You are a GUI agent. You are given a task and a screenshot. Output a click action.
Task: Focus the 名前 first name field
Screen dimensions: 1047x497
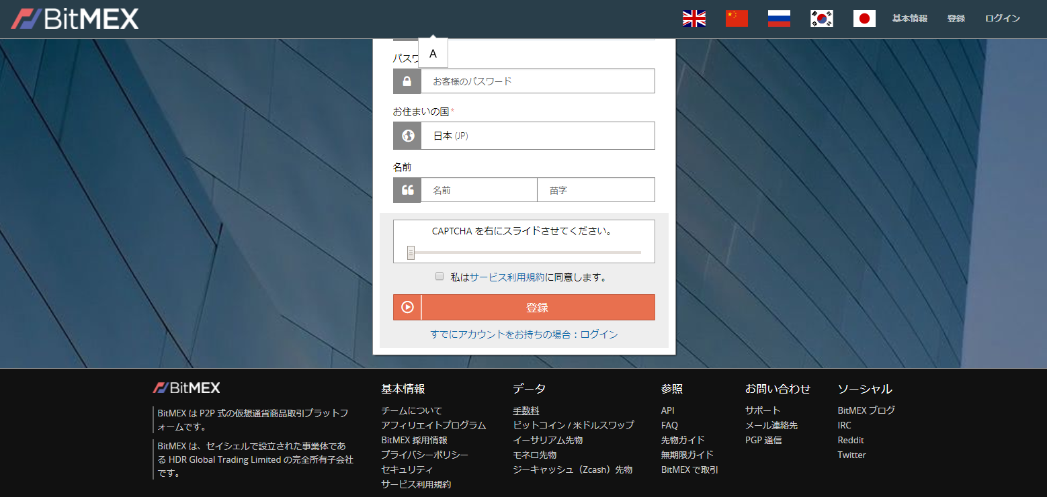click(x=479, y=190)
